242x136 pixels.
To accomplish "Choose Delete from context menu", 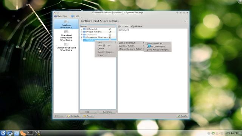I will 106,48.
